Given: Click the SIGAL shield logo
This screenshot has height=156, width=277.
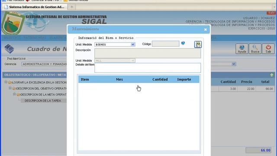Looking at the screenshot, I should pos(13,23).
